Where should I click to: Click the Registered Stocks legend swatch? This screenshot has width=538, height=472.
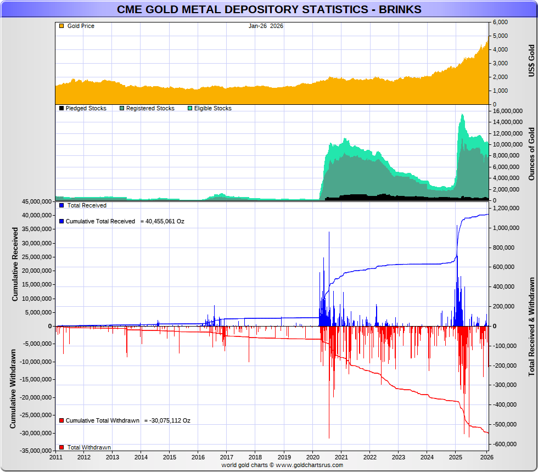[x=122, y=108]
